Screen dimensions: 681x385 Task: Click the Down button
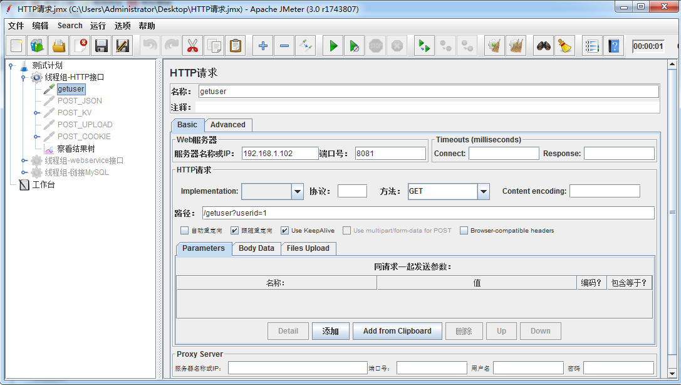pos(540,331)
